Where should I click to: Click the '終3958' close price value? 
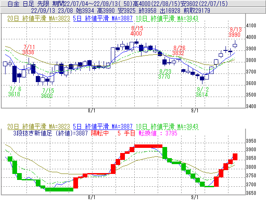[147, 11]
